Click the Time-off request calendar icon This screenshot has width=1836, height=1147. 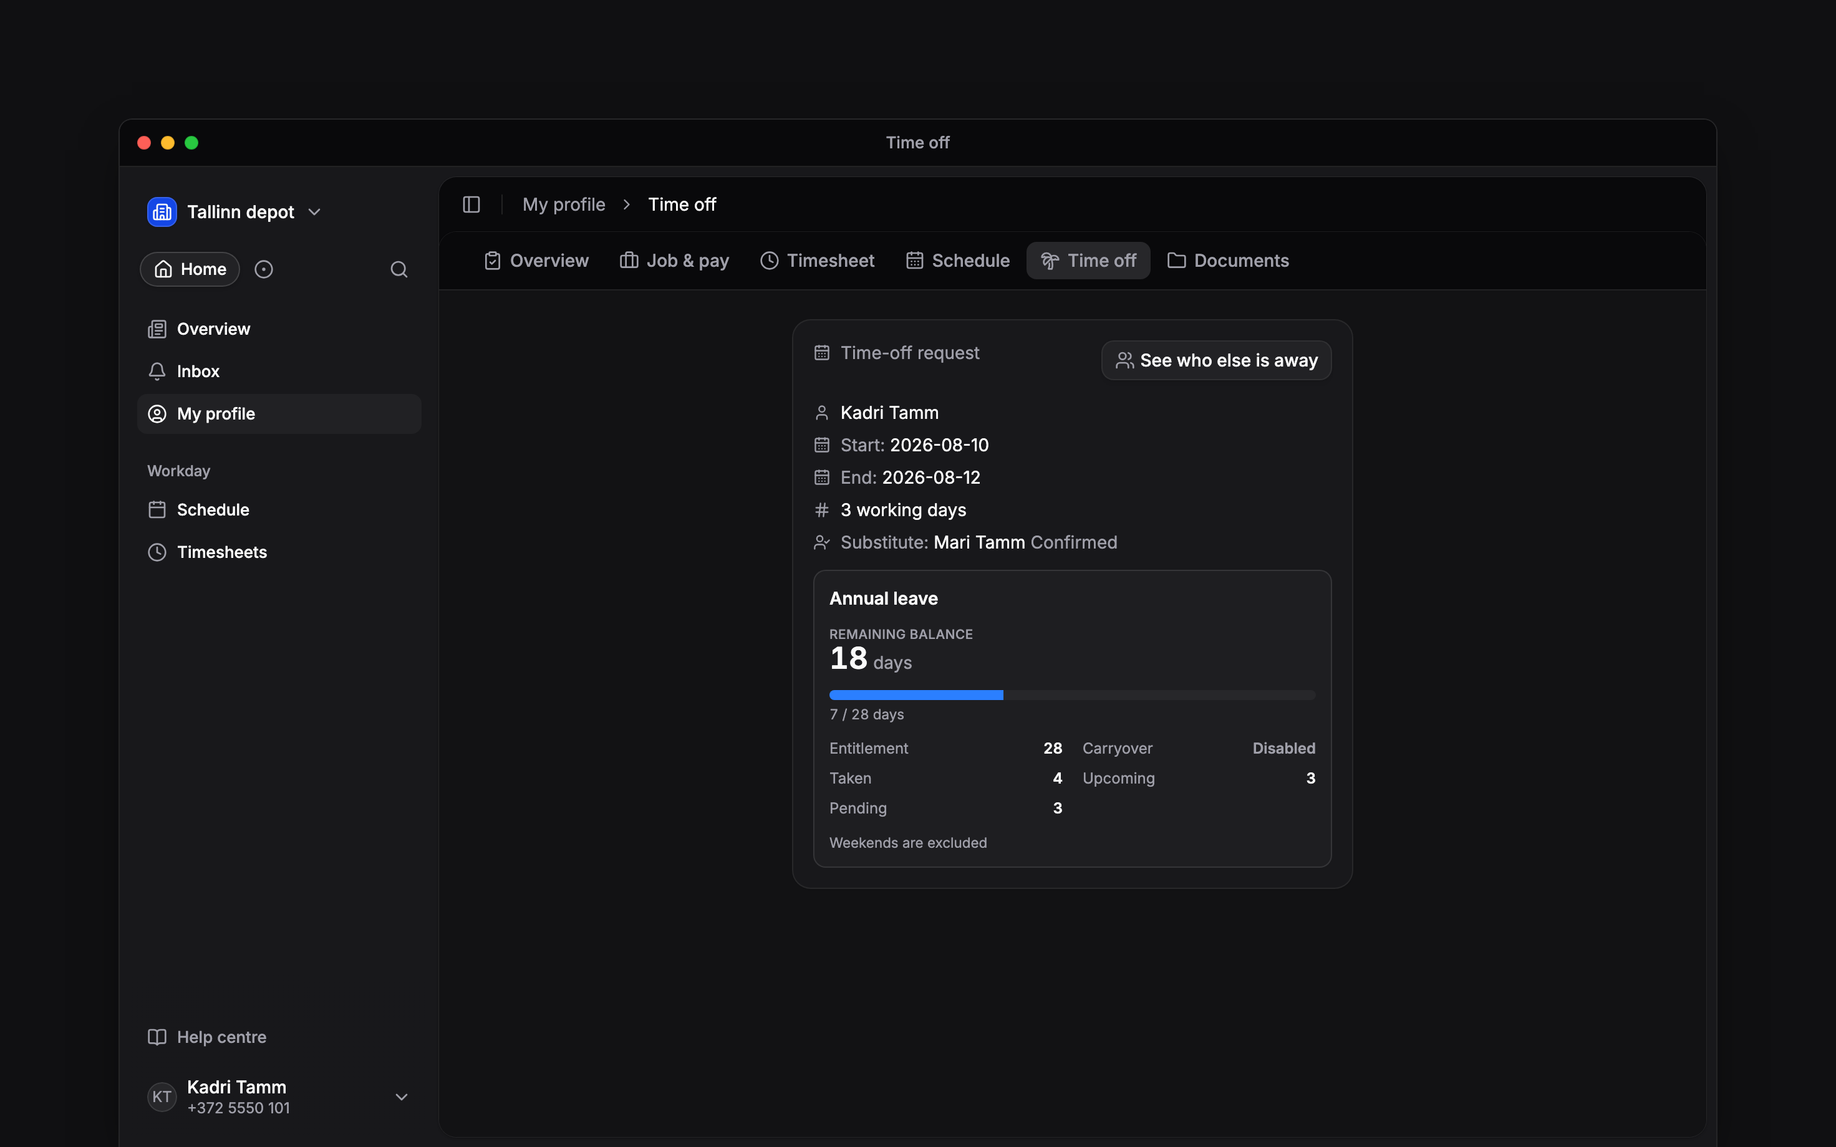pos(822,353)
